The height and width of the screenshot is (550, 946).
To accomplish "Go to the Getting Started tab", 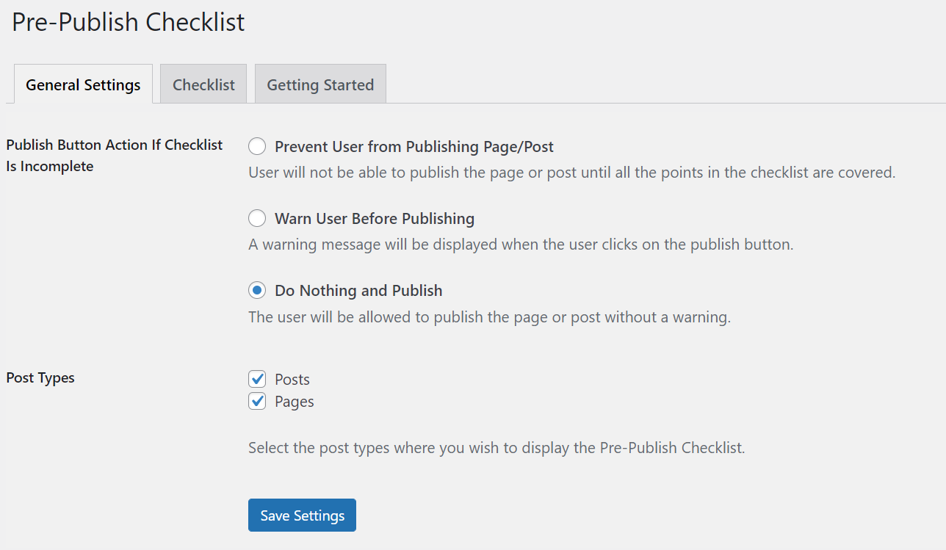I will coord(320,85).
